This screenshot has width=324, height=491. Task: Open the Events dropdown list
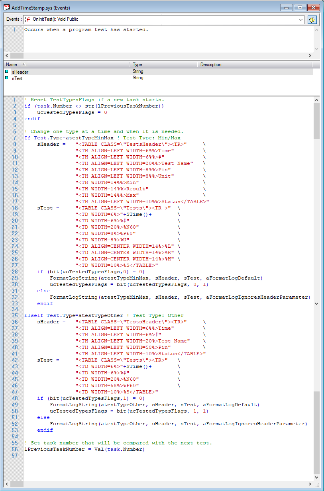(x=301, y=19)
